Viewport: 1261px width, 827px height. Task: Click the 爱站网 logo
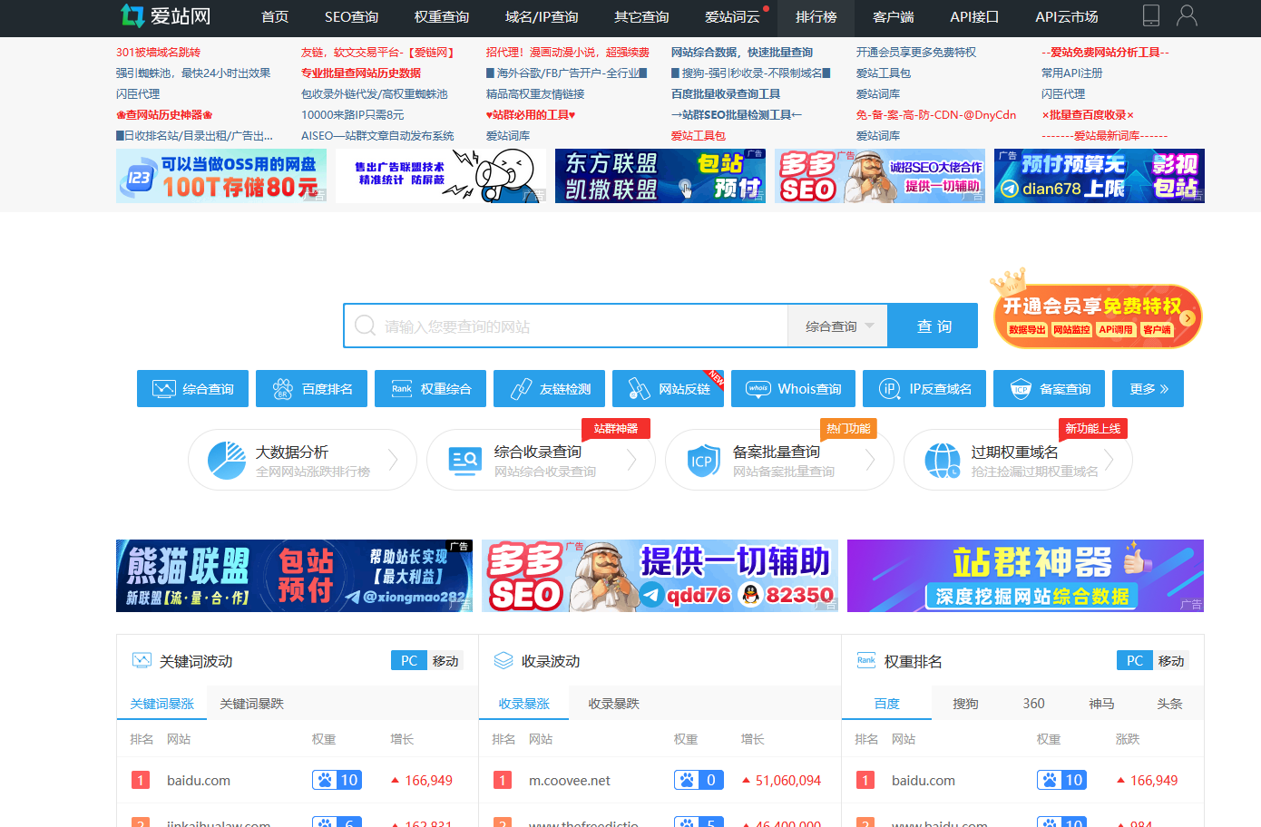click(x=165, y=15)
